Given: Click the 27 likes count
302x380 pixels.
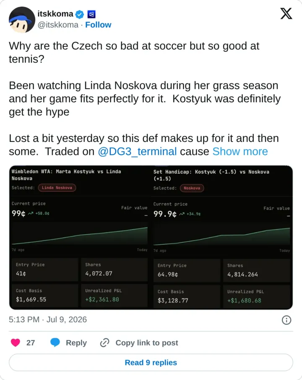Looking at the screenshot, I should point(31,343).
